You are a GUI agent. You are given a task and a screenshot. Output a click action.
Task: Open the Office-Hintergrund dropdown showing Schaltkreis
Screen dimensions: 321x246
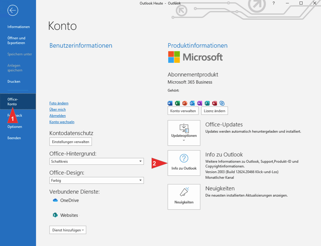[96, 161]
